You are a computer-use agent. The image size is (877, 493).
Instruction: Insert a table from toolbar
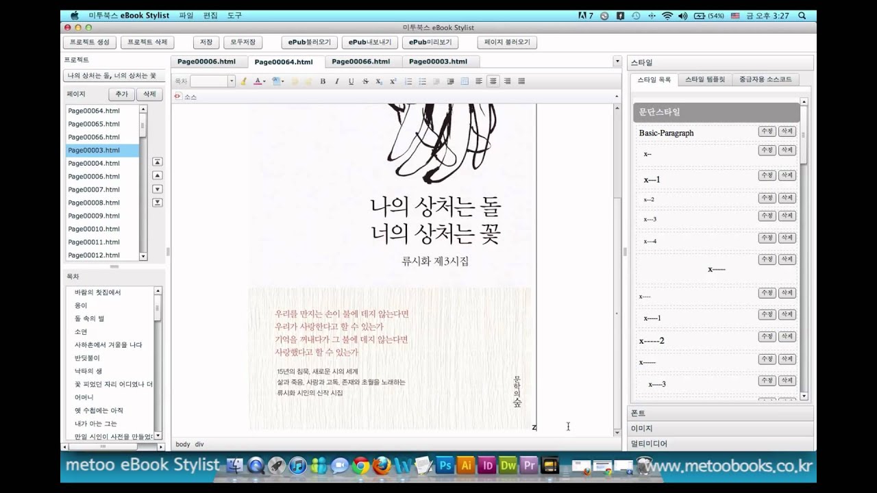(x=465, y=81)
